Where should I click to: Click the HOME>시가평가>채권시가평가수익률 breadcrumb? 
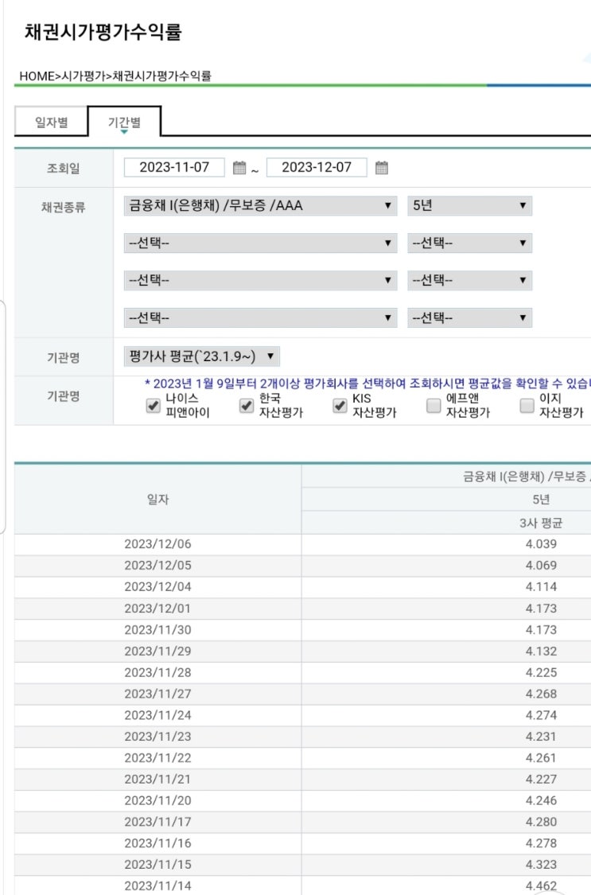click(115, 76)
